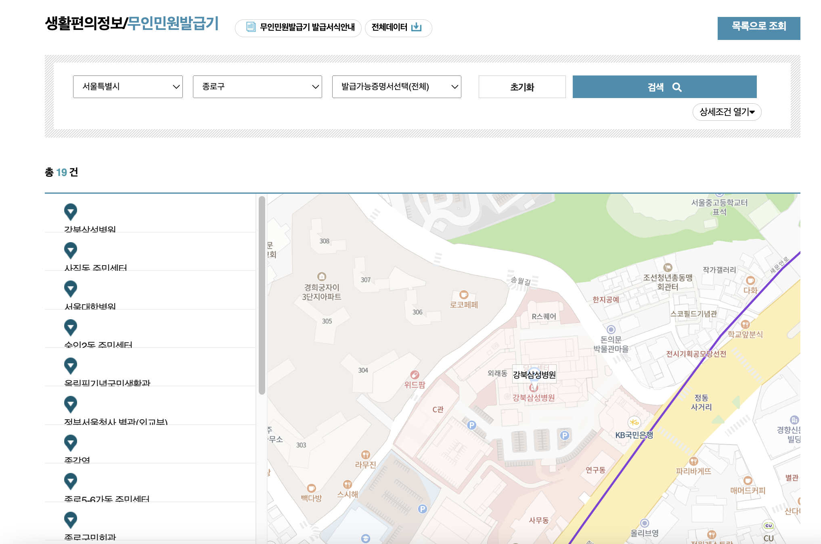
Task: Click the map pin icon above 사직동 주민센터
Action: 71,250
